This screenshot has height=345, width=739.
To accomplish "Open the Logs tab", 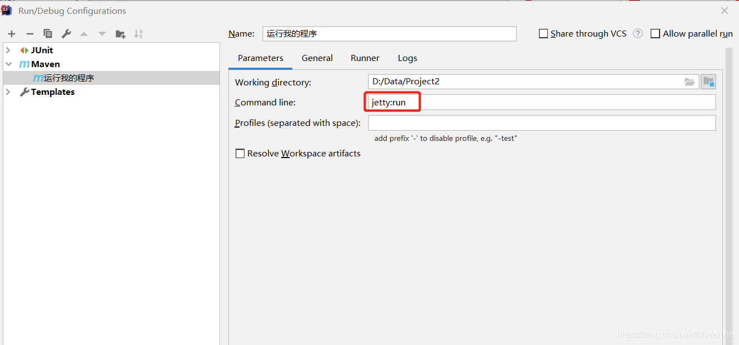I will tap(407, 58).
